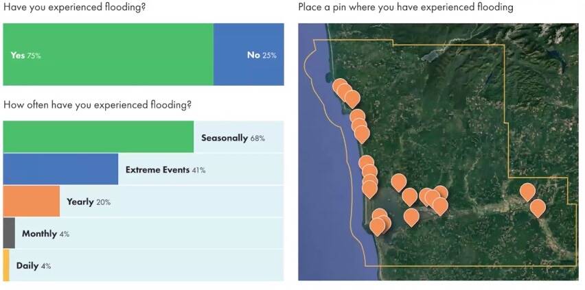Click the "Place a pin" map heading
Viewport: 585px width, 290px height.
tap(406, 8)
